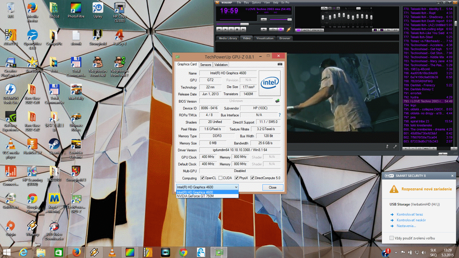Image resolution: width=459 pixels, height=258 pixels.
Task: Mute Winamp using speaker button
Action: (264, 19)
